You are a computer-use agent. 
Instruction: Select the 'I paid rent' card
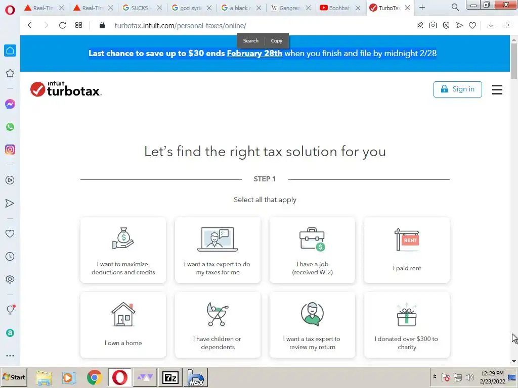pyautogui.click(x=407, y=250)
